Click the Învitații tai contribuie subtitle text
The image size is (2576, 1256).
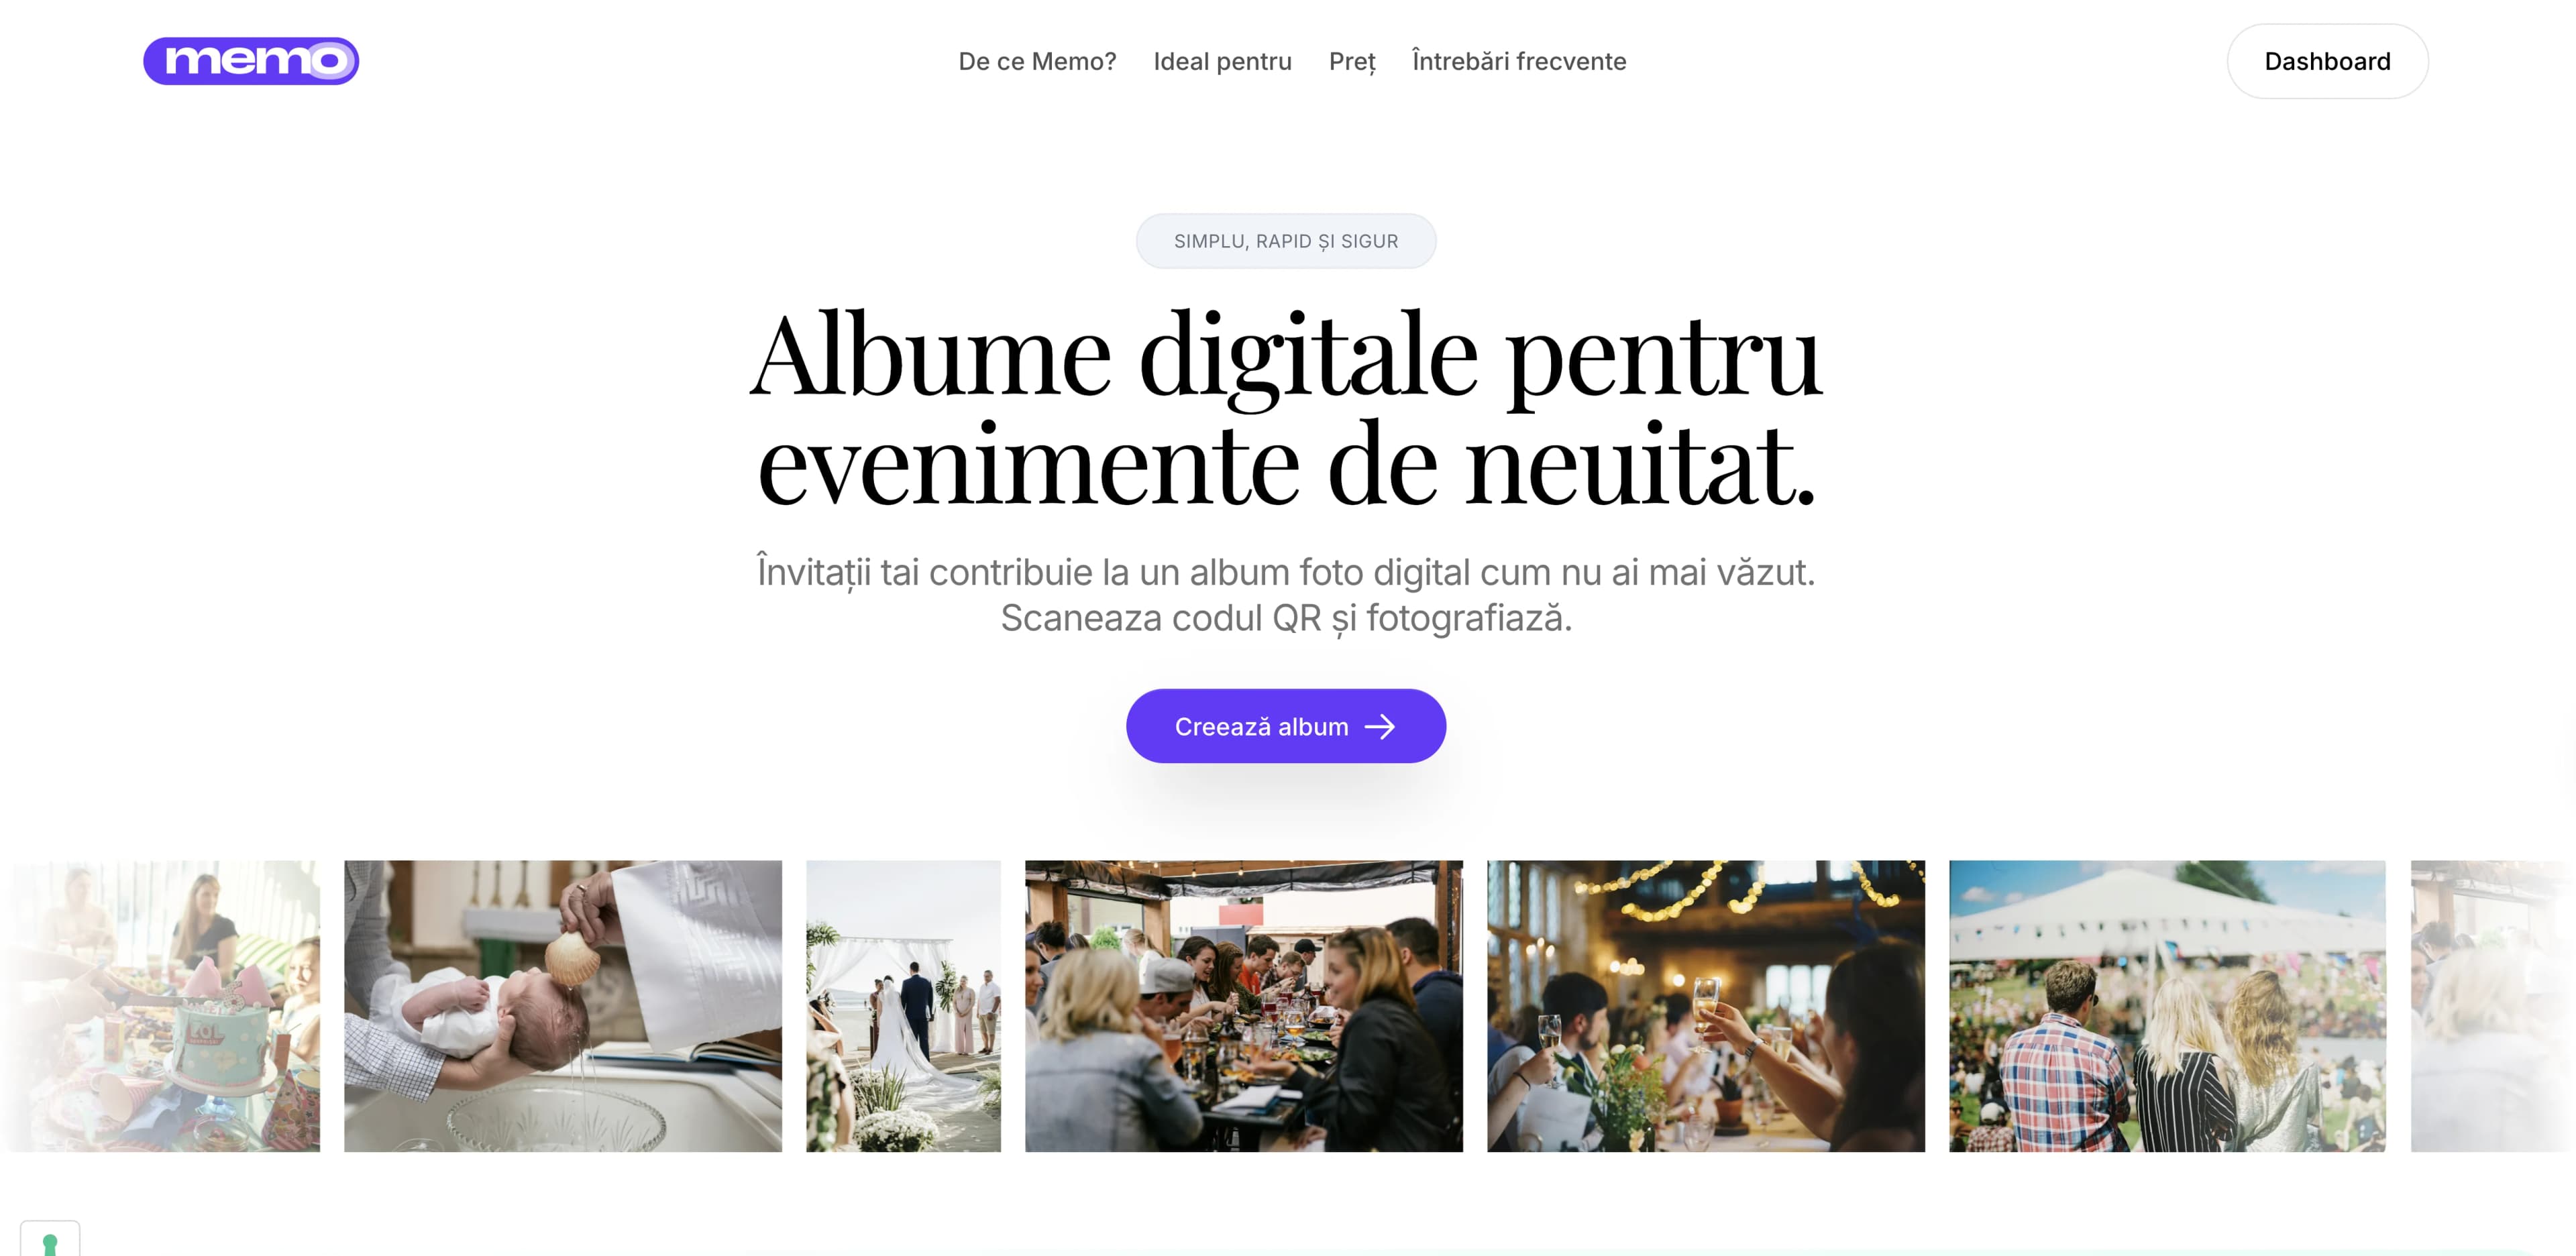[x=1286, y=573]
